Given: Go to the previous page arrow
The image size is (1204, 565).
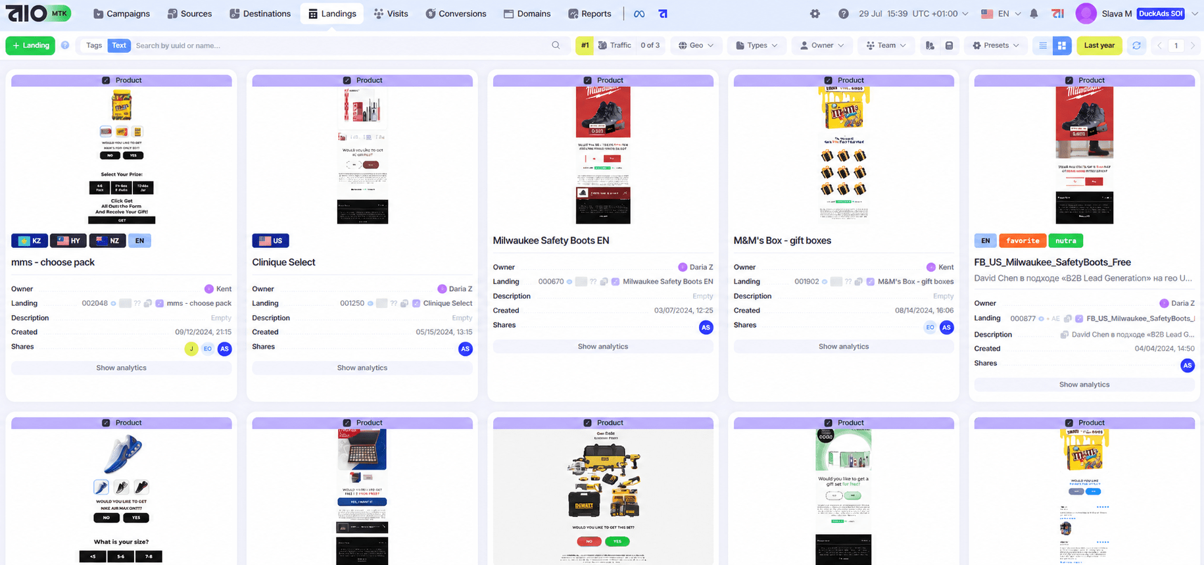Looking at the screenshot, I should click(1159, 45).
